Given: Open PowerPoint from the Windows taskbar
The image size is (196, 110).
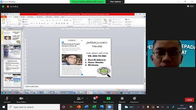Looking at the screenshot, I should (79, 107).
